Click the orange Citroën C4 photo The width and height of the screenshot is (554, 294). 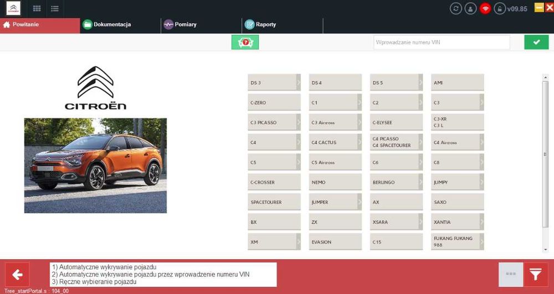(x=95, y=165)
